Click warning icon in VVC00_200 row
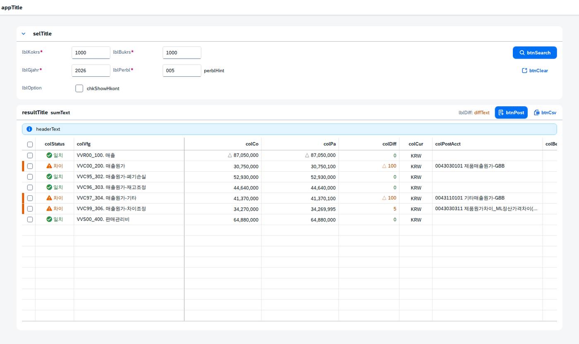The width and height of the screenshot is (579, 344). (49, 166)
